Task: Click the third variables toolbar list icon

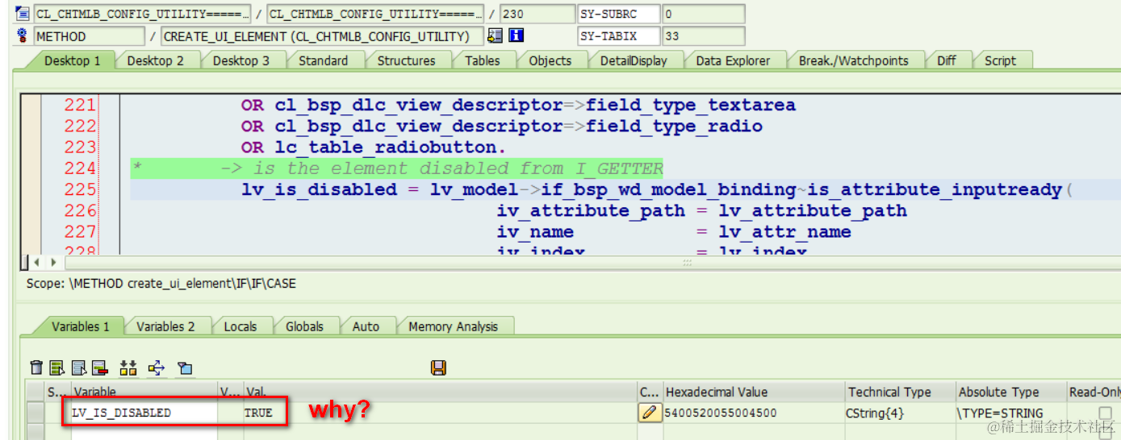Action: pyautogui.click(x=78, y=367)
